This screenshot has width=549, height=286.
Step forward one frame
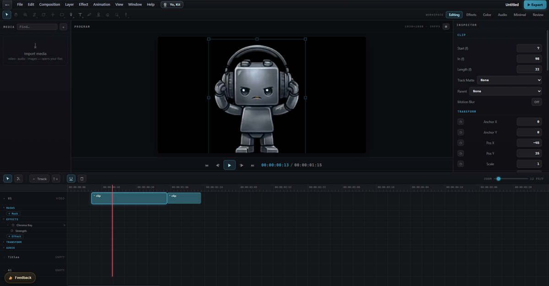click(242, 165)
